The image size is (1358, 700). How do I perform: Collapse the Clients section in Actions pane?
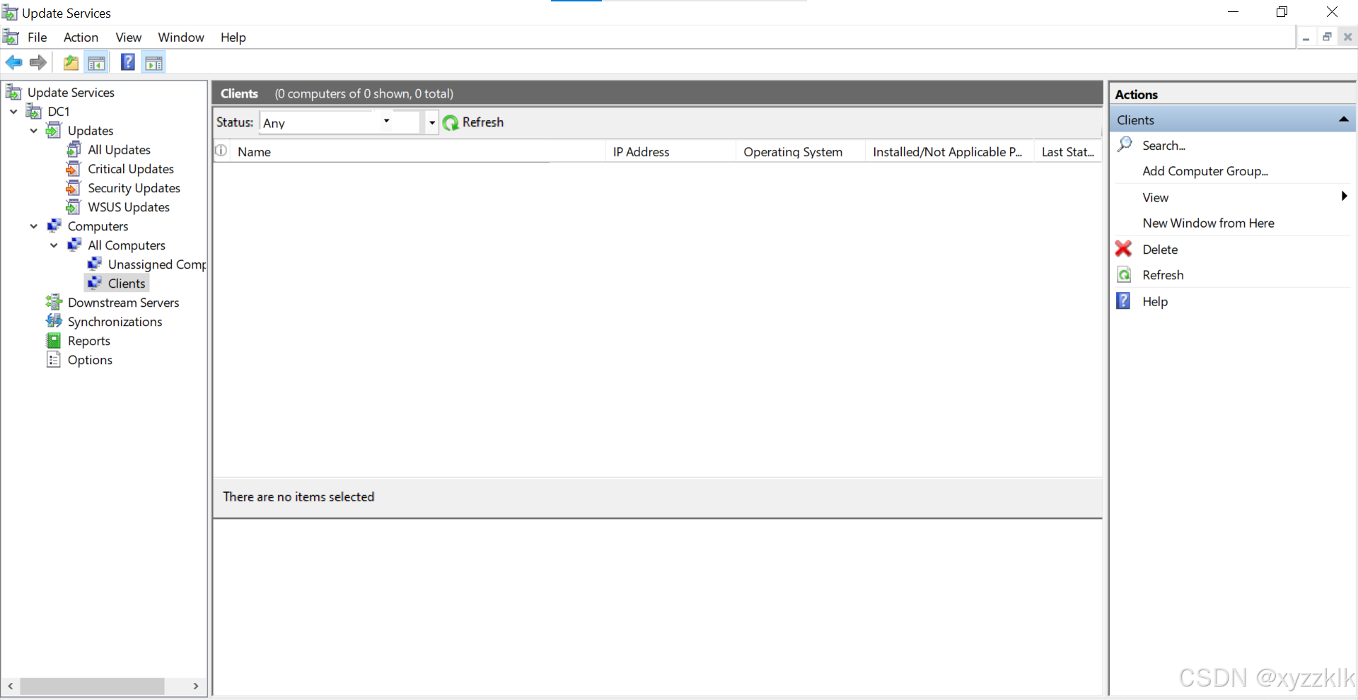(x=1343, y=119)
